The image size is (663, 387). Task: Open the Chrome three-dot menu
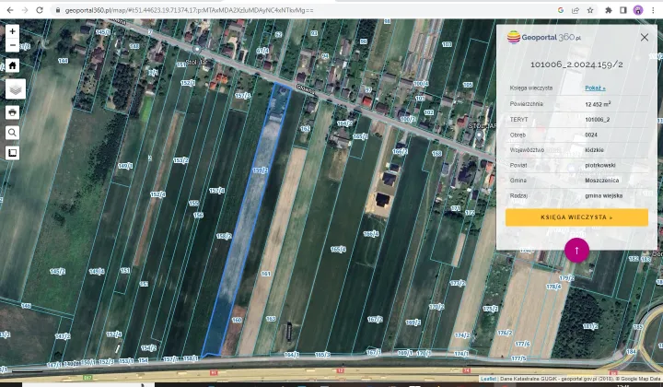tap(653, 9)
